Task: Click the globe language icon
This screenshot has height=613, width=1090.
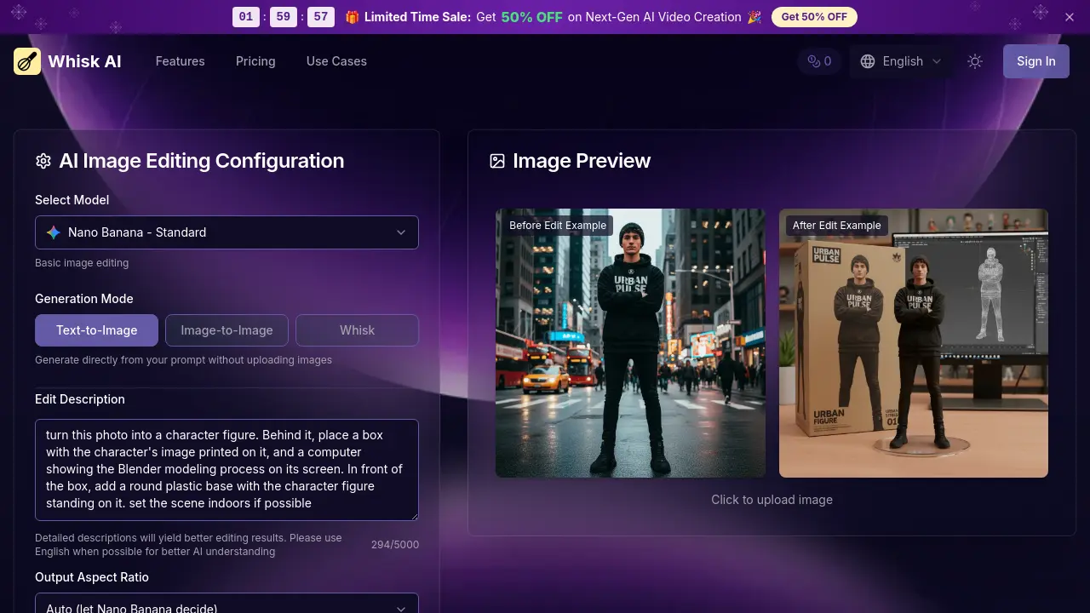Action: (868, 61)
